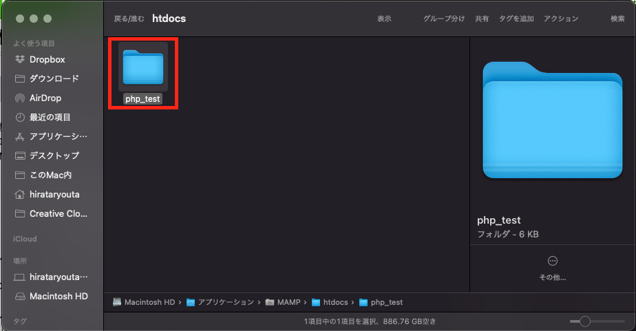Click the house icon for hirataryouta
The width and height of the screenshot is (636, 331).
(19, 194)
